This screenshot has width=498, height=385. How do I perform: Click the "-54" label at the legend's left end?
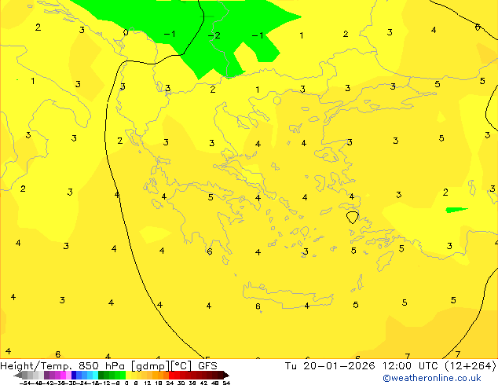point(25,383)
